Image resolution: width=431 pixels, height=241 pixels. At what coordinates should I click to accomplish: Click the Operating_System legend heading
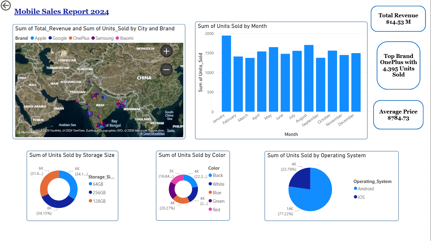(372, 182)
